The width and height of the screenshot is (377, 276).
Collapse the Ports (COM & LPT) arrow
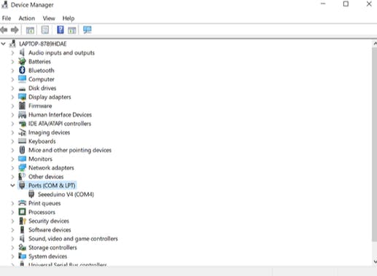coord(12,186)
